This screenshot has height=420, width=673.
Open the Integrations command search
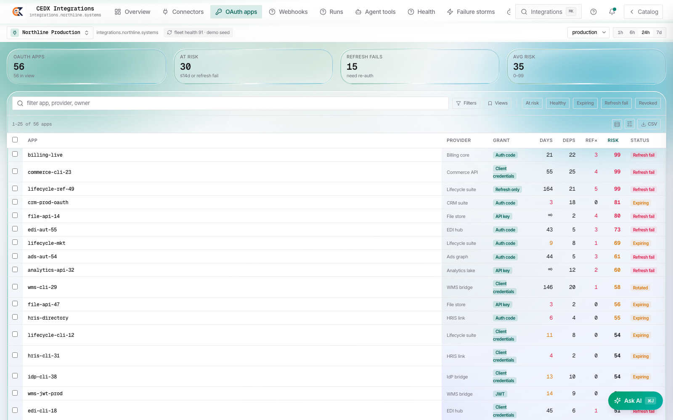coord(548,12)
